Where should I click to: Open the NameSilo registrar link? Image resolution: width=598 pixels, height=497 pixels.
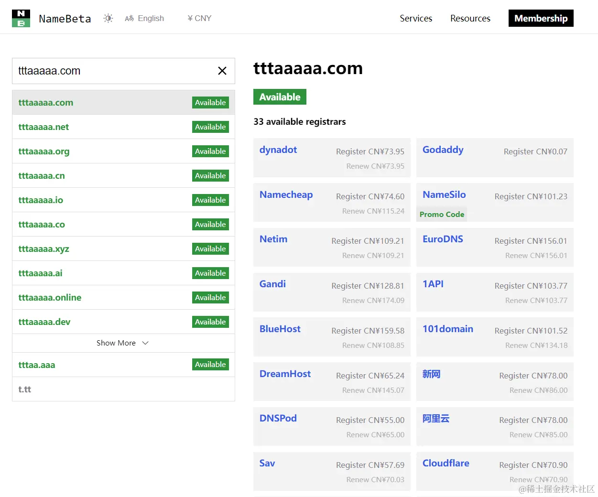click(444, 194)
